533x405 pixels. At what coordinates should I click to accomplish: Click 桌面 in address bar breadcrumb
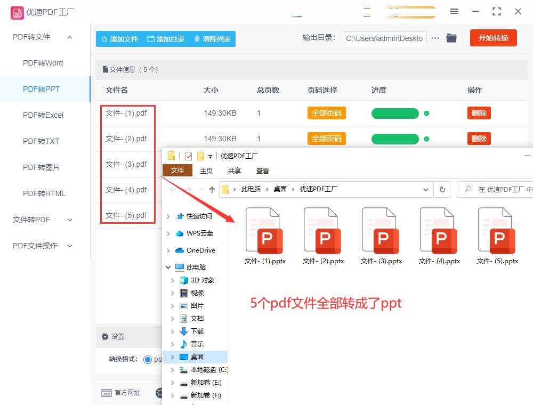(280, 189)
